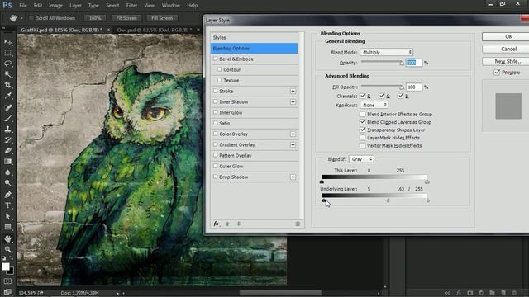Click OK in Layer Style dialog

(508, 36)
